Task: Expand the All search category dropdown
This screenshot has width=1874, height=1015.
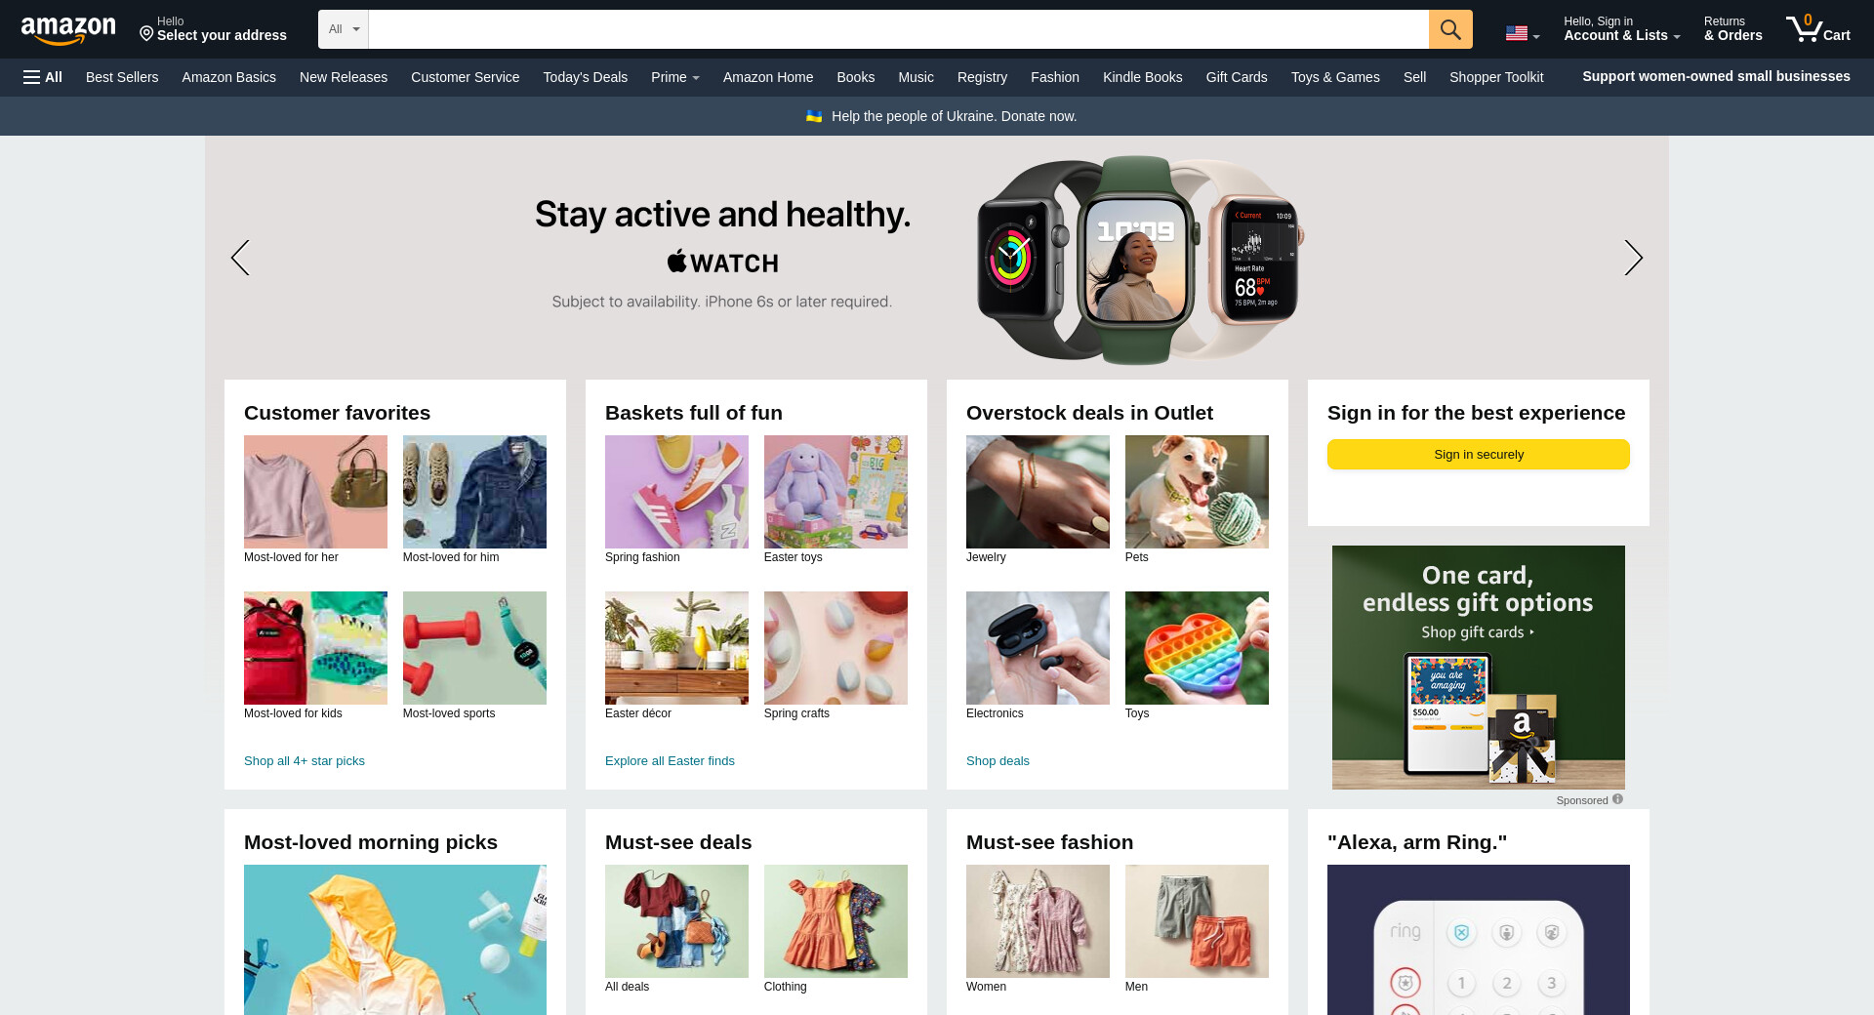Action: coord(344,29)
